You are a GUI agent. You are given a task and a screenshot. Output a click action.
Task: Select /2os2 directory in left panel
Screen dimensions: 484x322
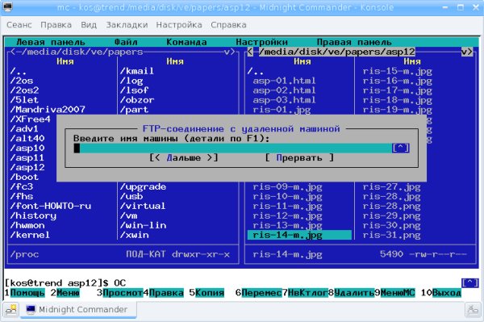coord(24,90)
